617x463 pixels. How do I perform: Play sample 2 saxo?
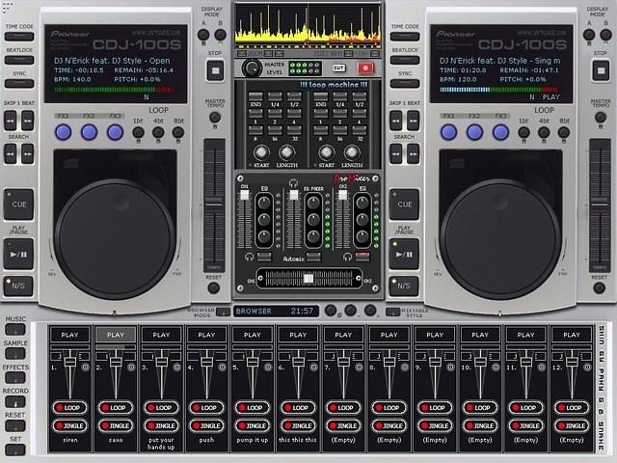(116, 335)
